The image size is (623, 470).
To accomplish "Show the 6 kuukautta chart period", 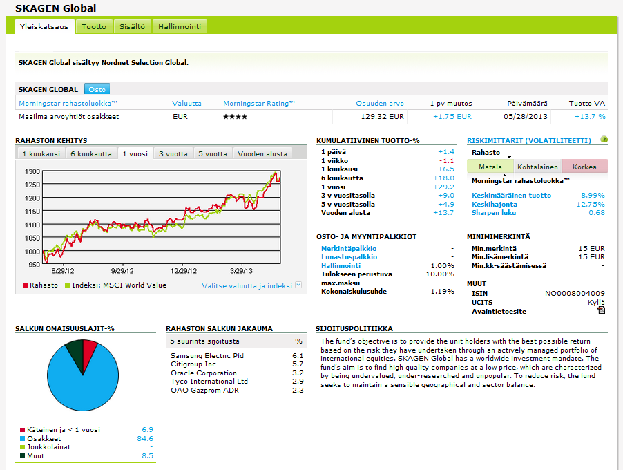I will point(91,153).
